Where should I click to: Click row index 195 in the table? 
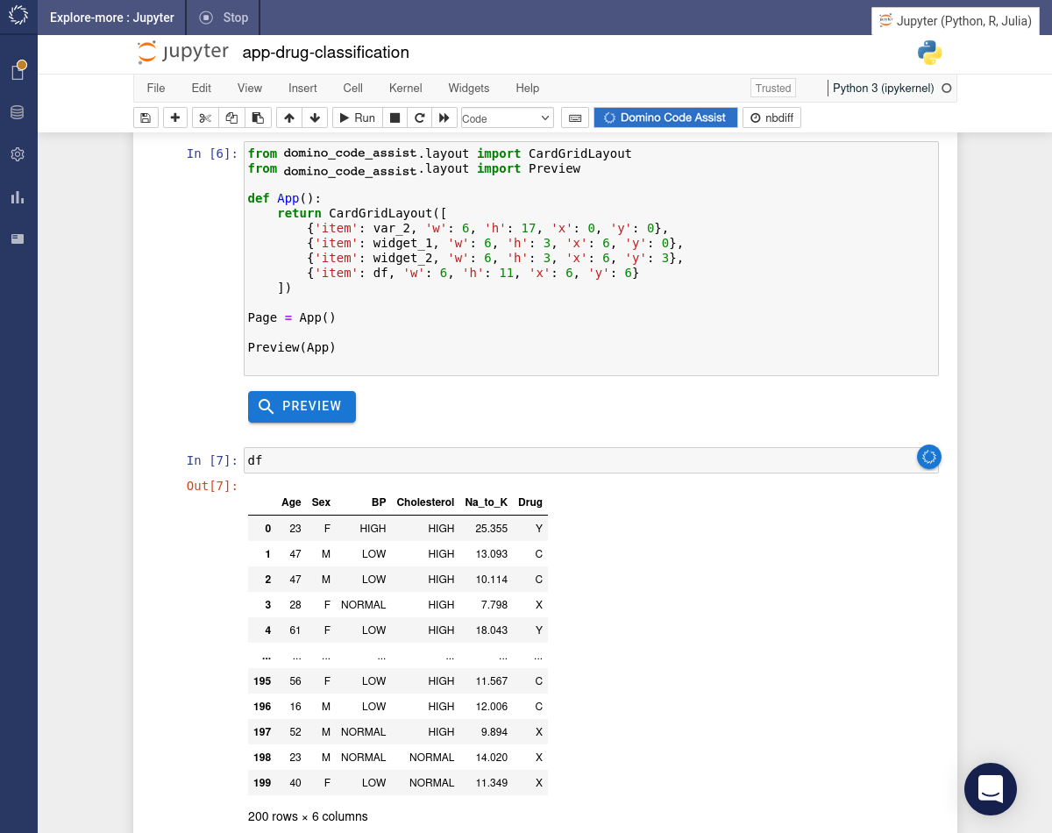[x=262, y=681]
